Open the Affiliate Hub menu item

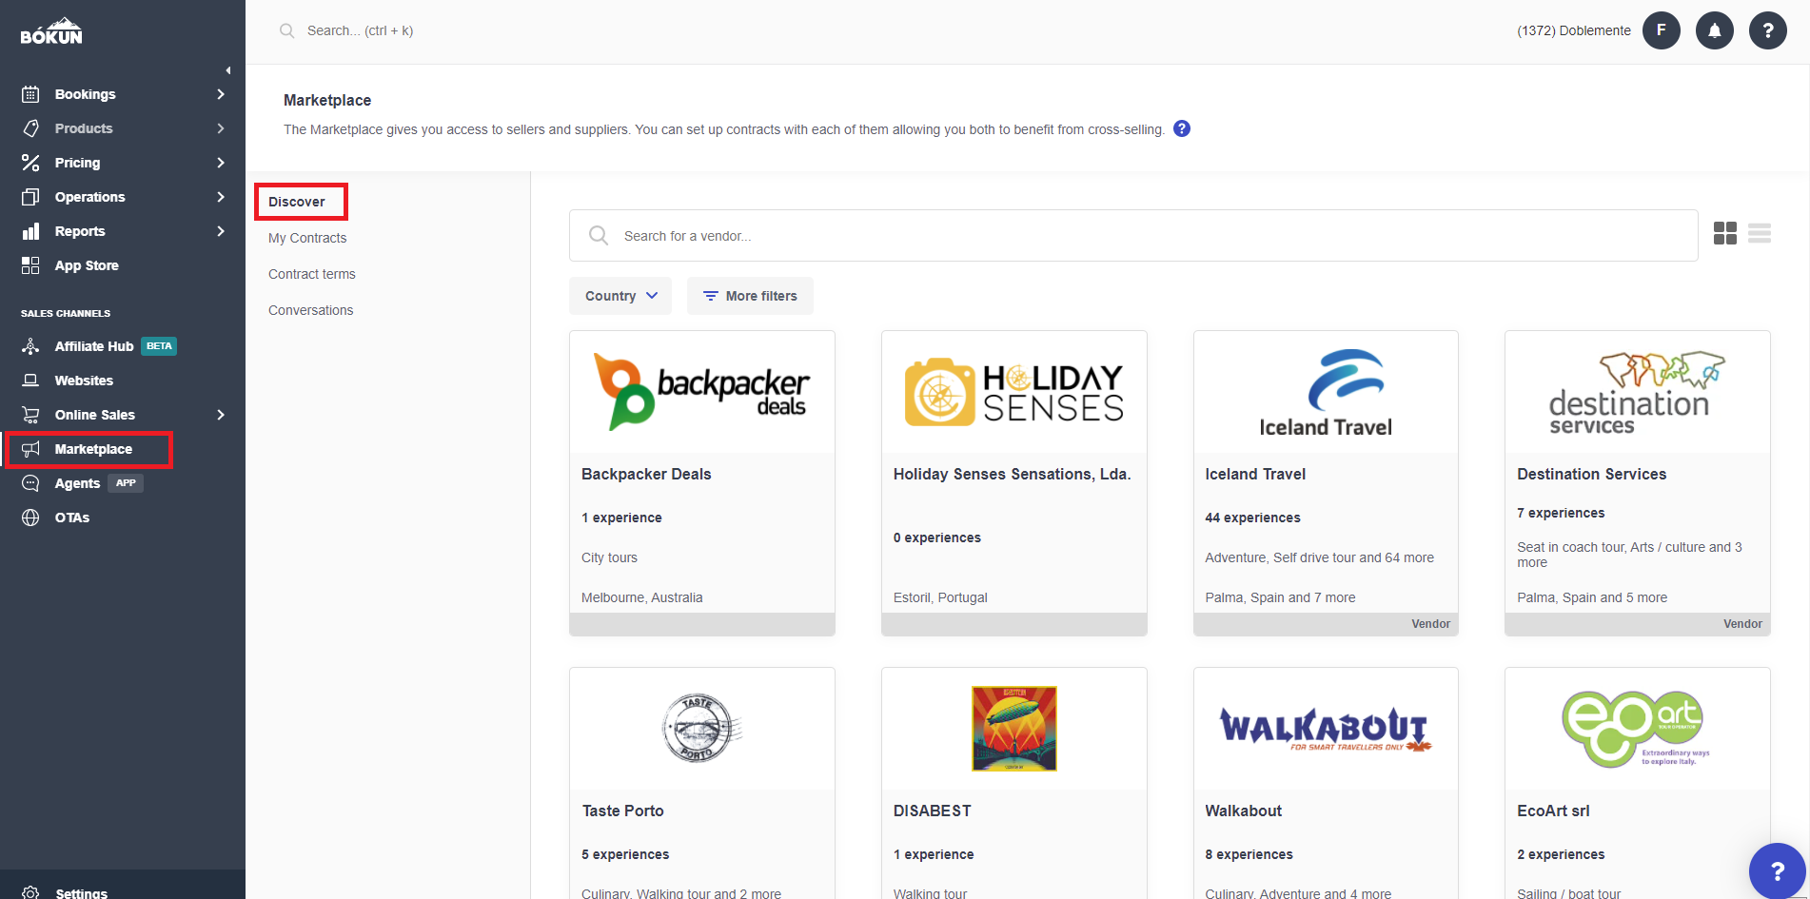coord(94,346)
